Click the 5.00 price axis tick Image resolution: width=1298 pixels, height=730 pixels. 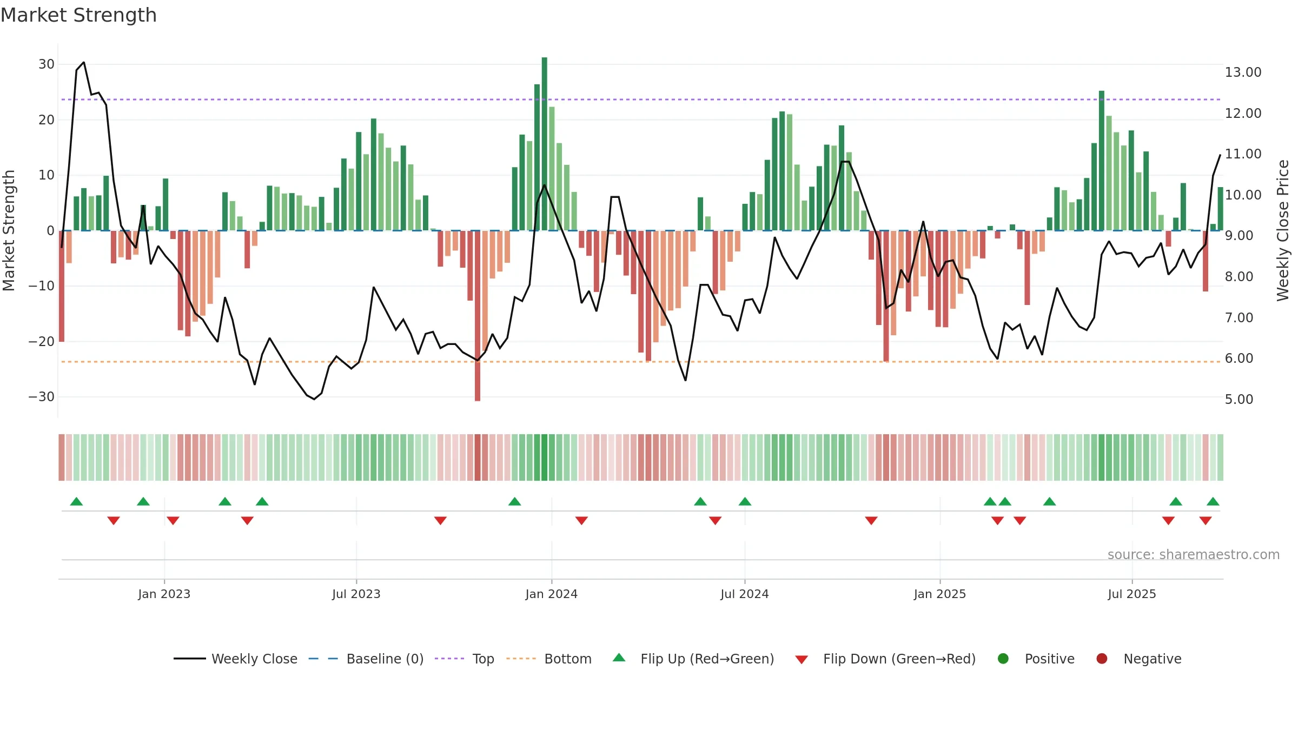pos(1239,400)
